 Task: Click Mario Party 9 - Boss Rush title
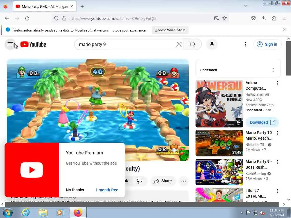point(259,164)
